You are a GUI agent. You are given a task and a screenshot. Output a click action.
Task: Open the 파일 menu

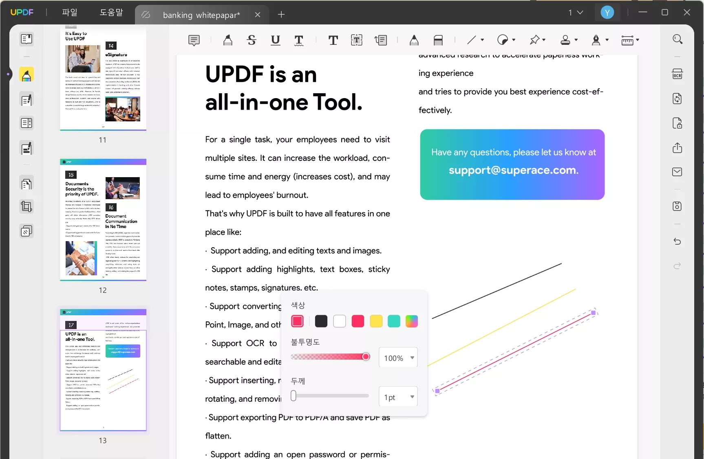pyautogui.click(x=69, y=12)
